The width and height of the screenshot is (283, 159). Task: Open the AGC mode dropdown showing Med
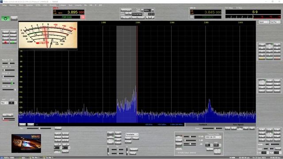pyautogui.click(x=4, y=103)
